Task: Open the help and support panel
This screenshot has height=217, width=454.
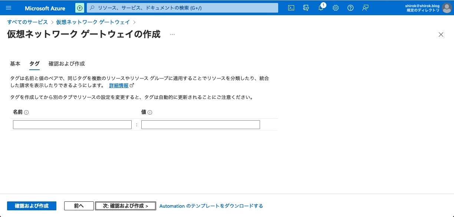Action: point(350,8)
